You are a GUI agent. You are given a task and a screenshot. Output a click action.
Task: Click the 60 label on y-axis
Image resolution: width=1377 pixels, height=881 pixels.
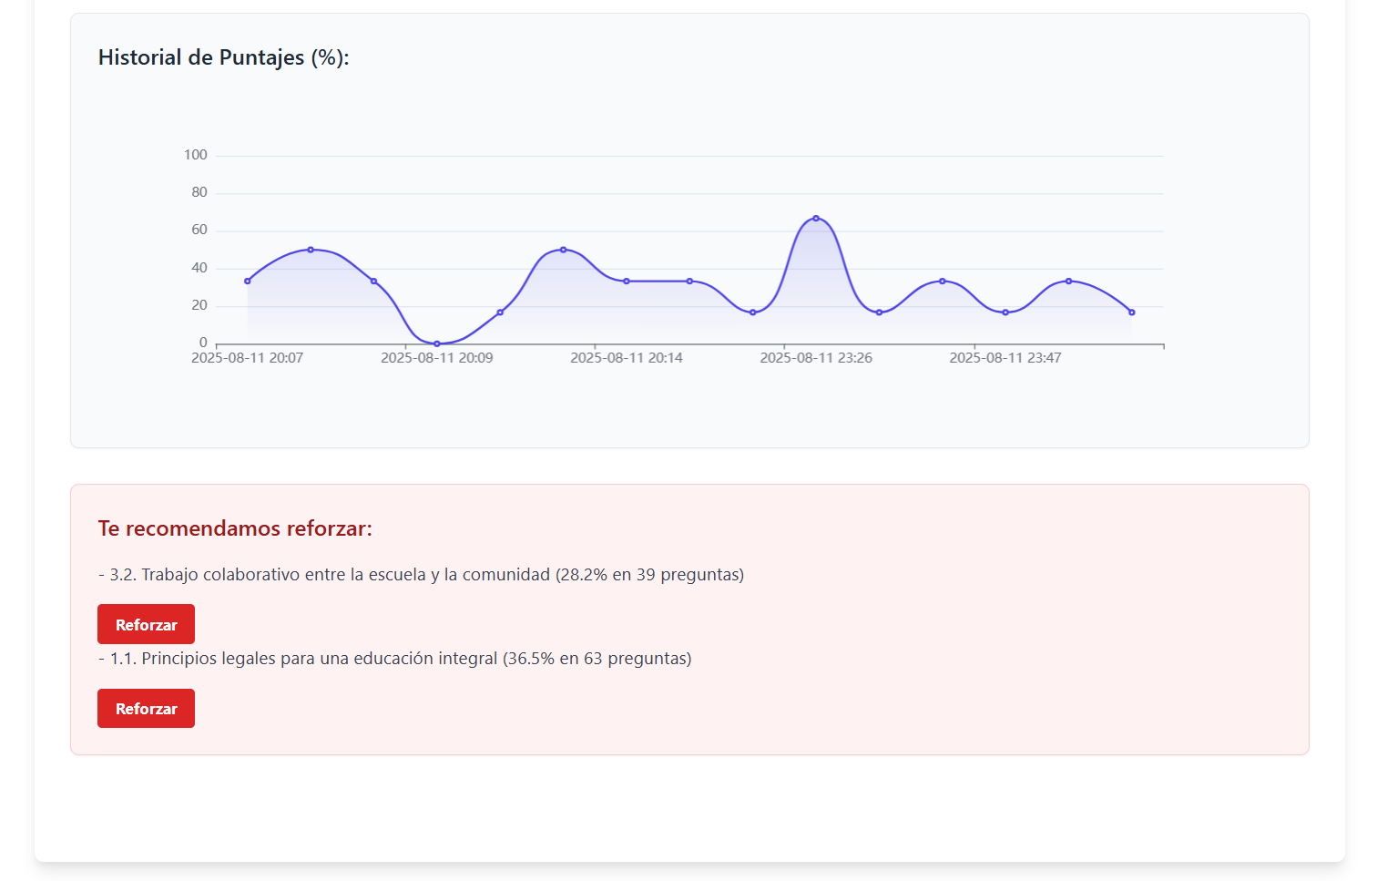coord(199,230)
